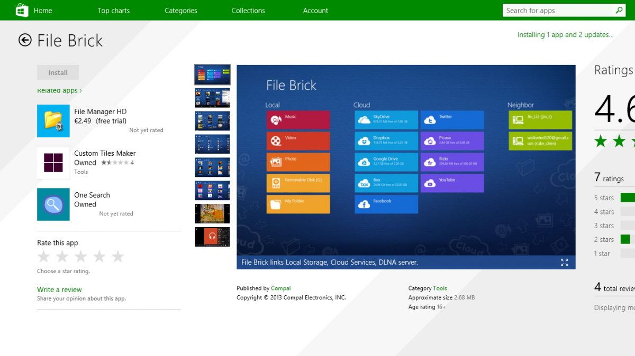Open File Manager HD app icon
Viewport: 635px width, 356px height.
(x=53, y=121)
